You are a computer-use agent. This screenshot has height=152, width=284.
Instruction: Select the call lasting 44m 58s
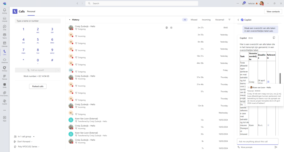150,63
